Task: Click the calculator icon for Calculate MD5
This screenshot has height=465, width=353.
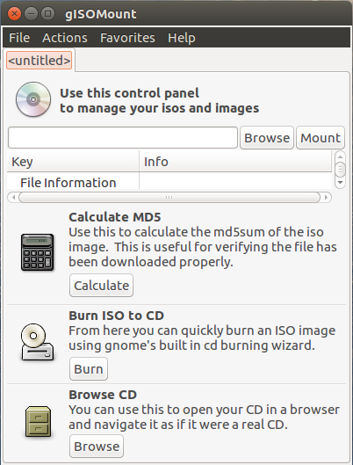Action: coord(37,252)
